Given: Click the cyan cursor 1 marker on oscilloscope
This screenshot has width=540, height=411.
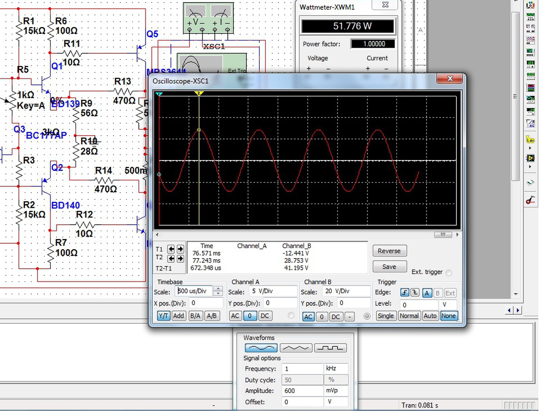Looking at the screenshot, I should point(159,94).
